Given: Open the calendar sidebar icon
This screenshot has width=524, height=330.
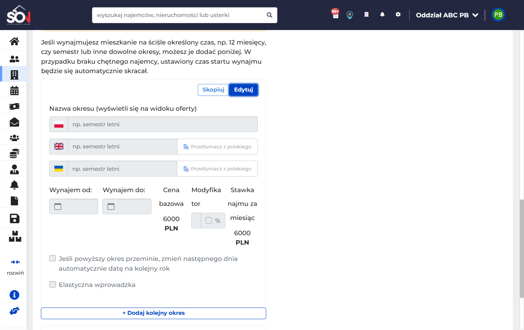Looking at the screenshot, I should pos(14,90).
